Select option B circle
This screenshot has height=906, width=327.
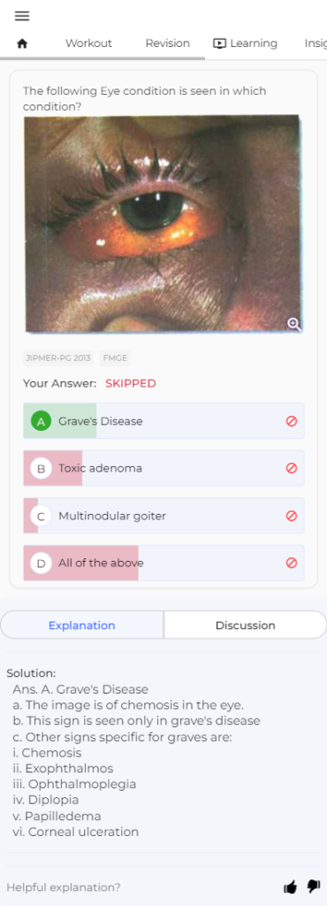[41, 468]
